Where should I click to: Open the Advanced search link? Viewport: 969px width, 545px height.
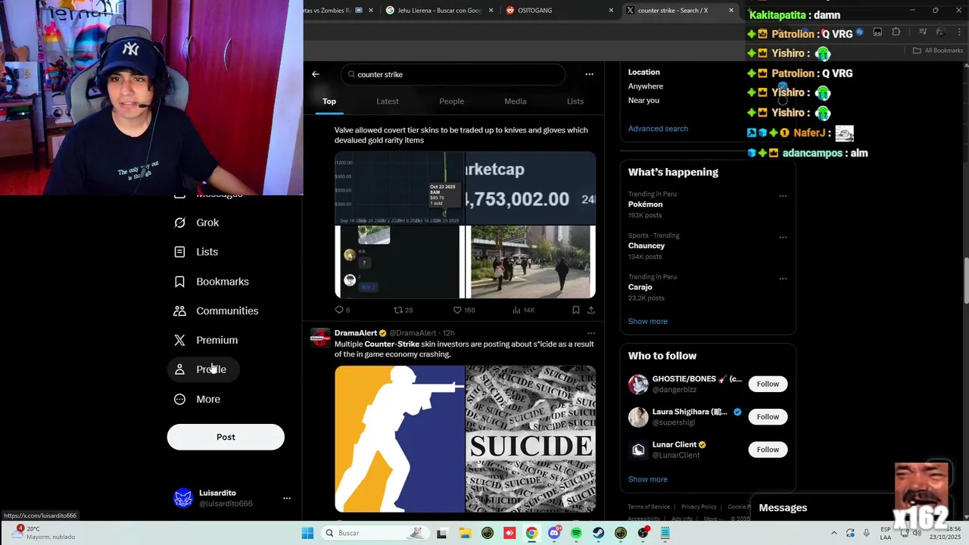pyautogui.click(x=658, y=129)
